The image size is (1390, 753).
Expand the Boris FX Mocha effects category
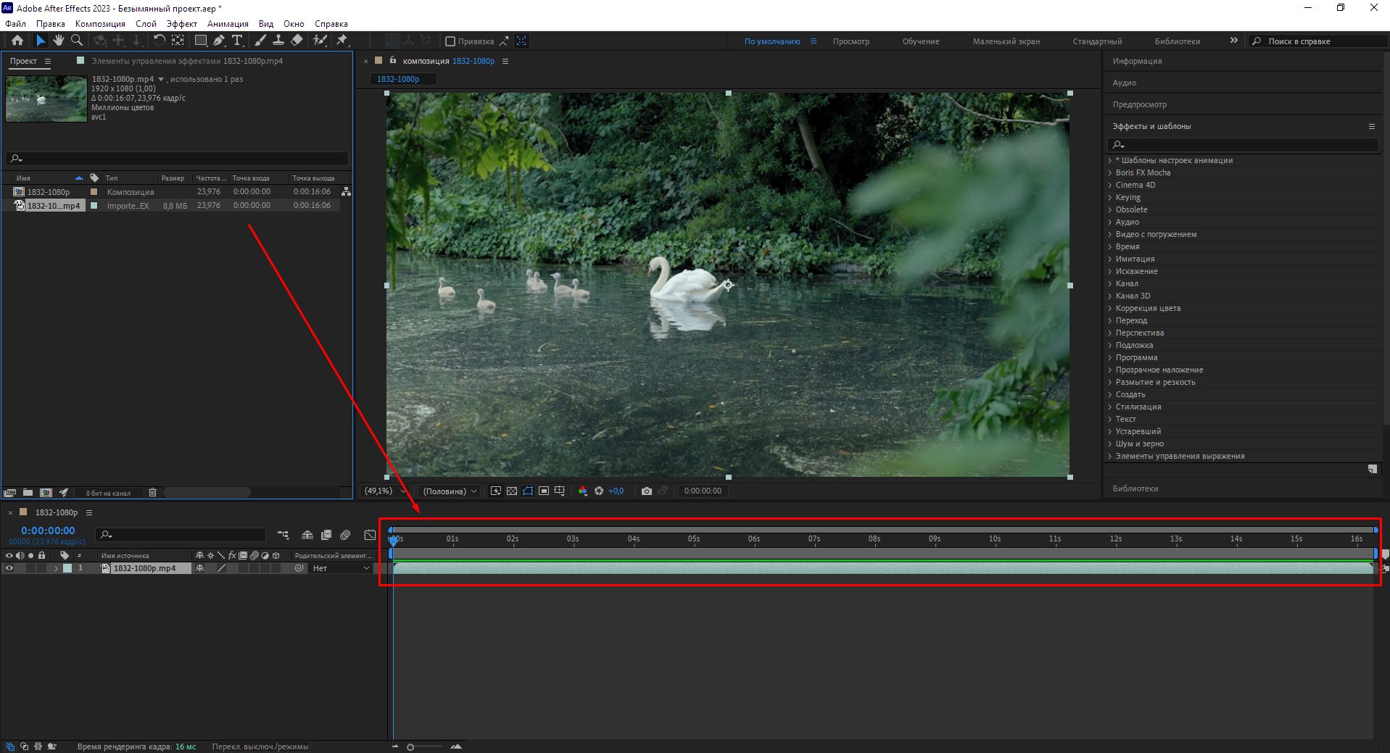(x=1109, y=172)
